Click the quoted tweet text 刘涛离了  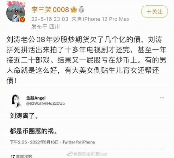tap(24, 116)
